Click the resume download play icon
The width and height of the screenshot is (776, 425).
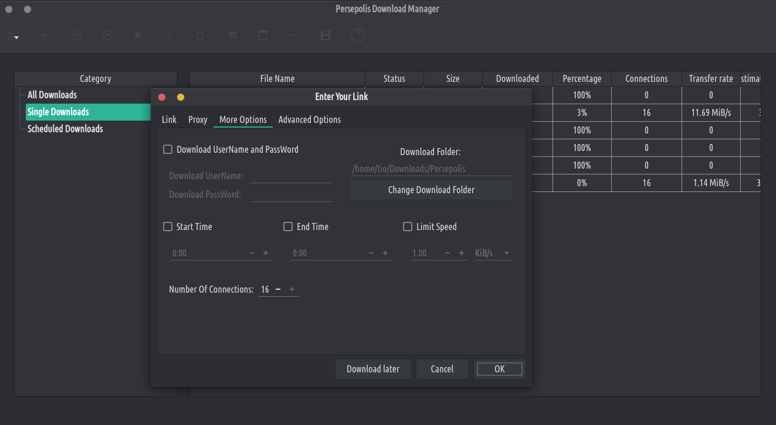point(77,36)
